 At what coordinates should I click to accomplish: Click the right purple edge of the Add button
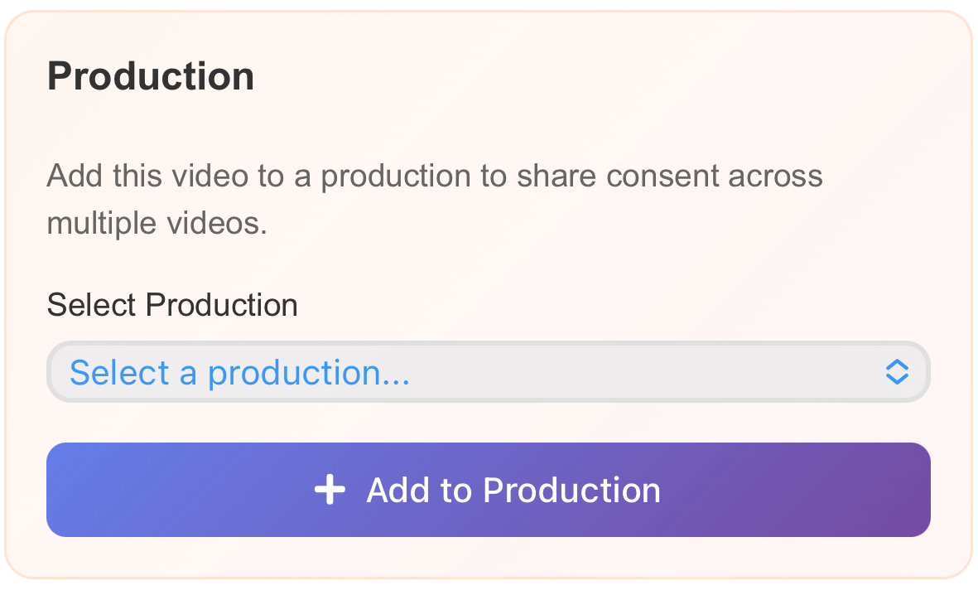(x=915, y=490)
